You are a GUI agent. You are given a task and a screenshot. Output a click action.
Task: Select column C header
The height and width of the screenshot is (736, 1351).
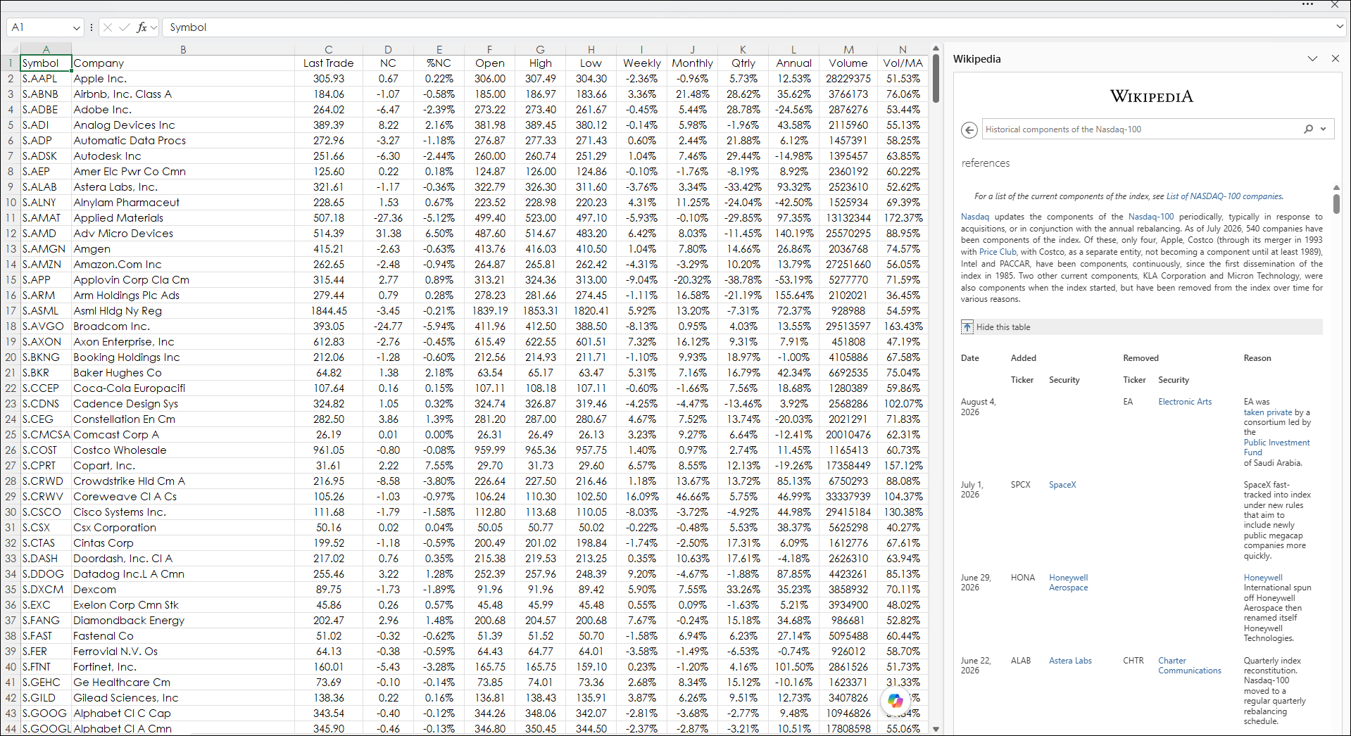pyautogui.click(x=328, y=49)
